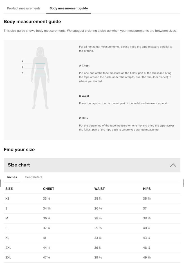Select the Inches unit tab

pos(12,177)
